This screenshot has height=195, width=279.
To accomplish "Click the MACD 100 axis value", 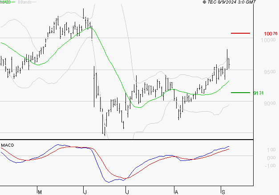I will coord(271,150).
